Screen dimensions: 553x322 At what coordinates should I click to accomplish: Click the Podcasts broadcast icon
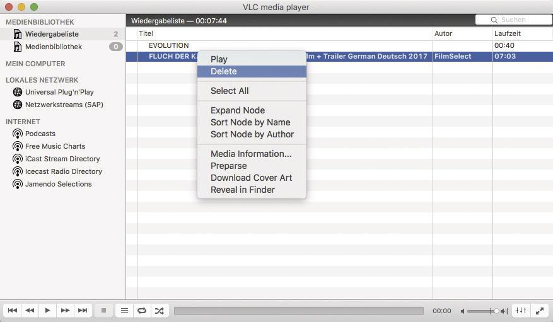(17, 134)
